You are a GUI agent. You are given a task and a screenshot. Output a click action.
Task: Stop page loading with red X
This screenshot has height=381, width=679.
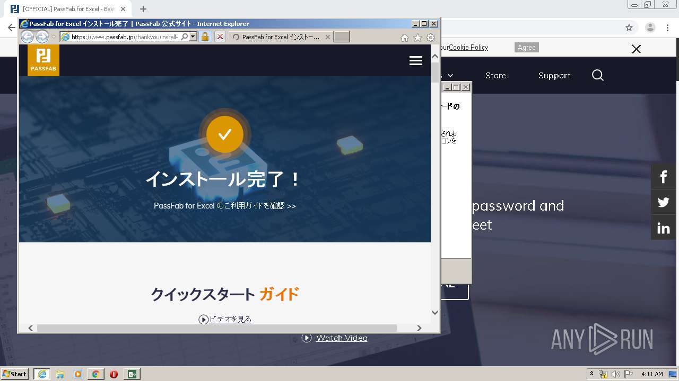[220, 37]
